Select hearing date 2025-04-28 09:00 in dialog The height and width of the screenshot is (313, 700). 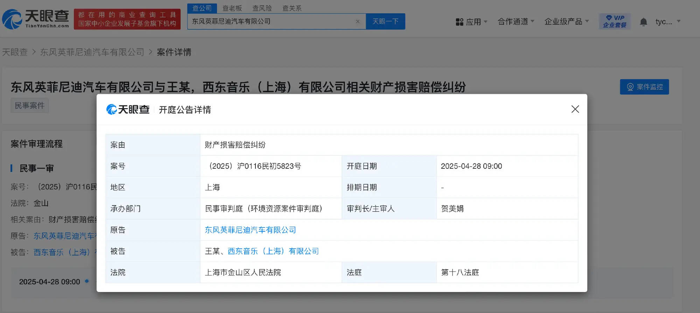(471, 166)
